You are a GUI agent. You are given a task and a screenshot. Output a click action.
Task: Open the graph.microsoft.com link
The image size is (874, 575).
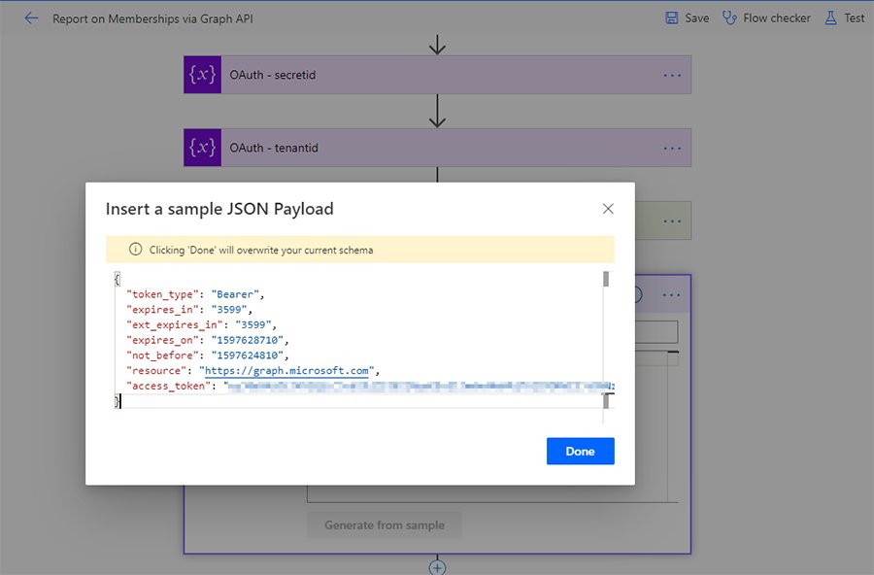point(285,370)
